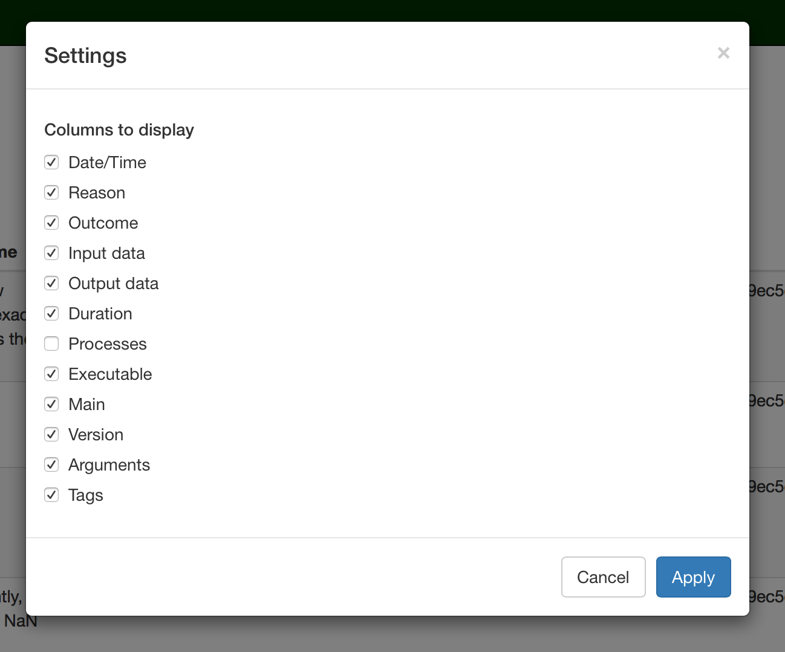Close the Settings dialog with the X
Screen dimensions: 785x652
coord(723,53)
